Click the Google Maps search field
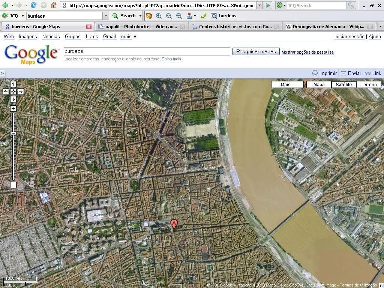The width and height of the screenshot is (384, 288). click(x=147, y=51)
